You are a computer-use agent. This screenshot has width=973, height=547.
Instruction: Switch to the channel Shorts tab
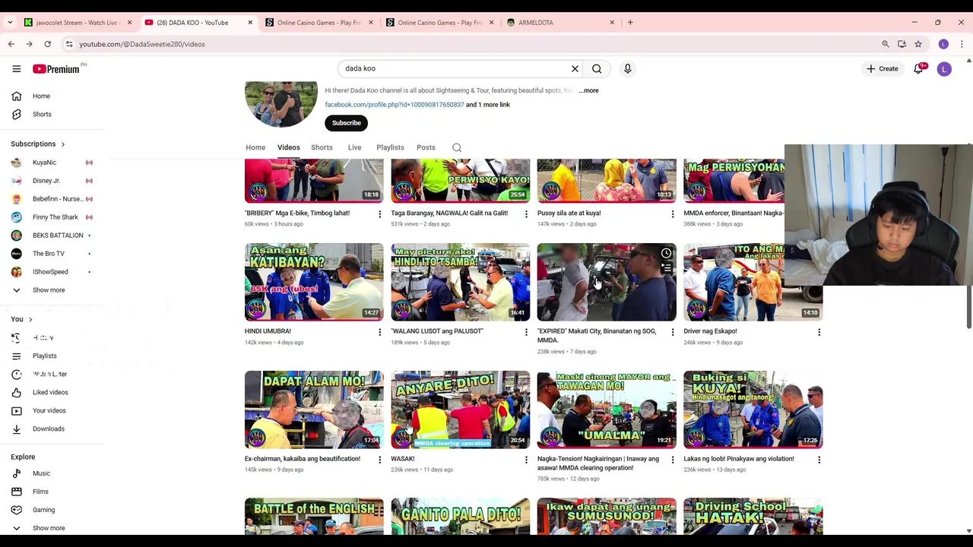click(x=322, y=147)
